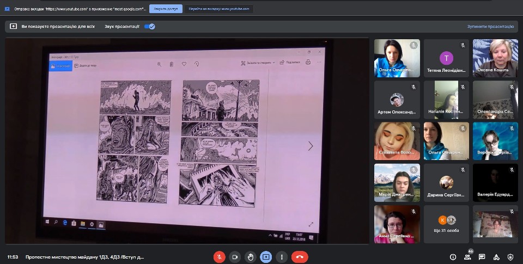523x264 pixels.
Task: Leave the call with red hang-up button
Action: 299,256
